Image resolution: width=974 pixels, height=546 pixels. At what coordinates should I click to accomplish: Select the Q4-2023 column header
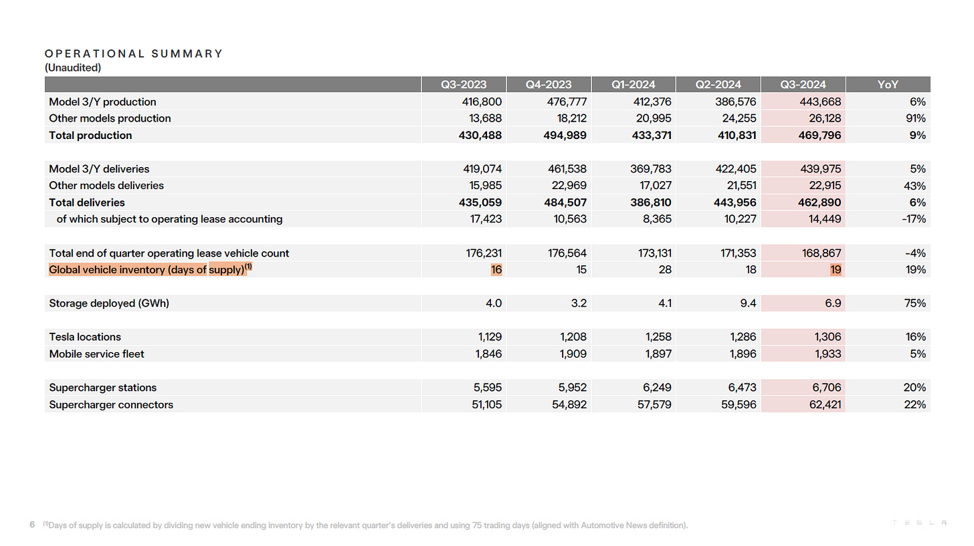click(x=549, y=84)
